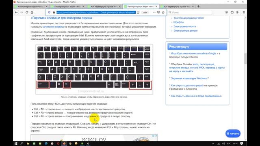The image size is (260, 146).
Task: Open tracking protection shield info
Action: pyautogui.click(x=49, y=13)
